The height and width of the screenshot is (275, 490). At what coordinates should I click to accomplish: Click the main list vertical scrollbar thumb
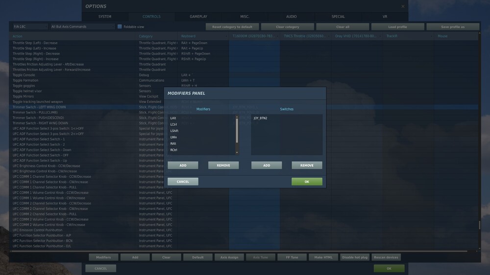(479, 225)
